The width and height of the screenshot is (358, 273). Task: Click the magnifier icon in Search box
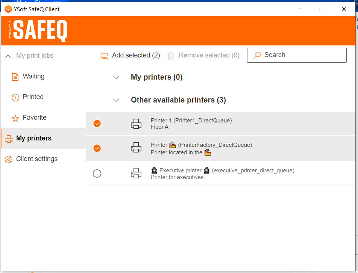pos(257,55)
